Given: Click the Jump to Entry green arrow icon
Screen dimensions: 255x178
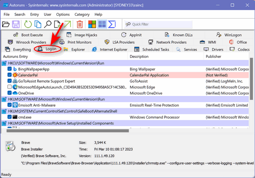Looking at the screenshot, I should pos(68,24).
